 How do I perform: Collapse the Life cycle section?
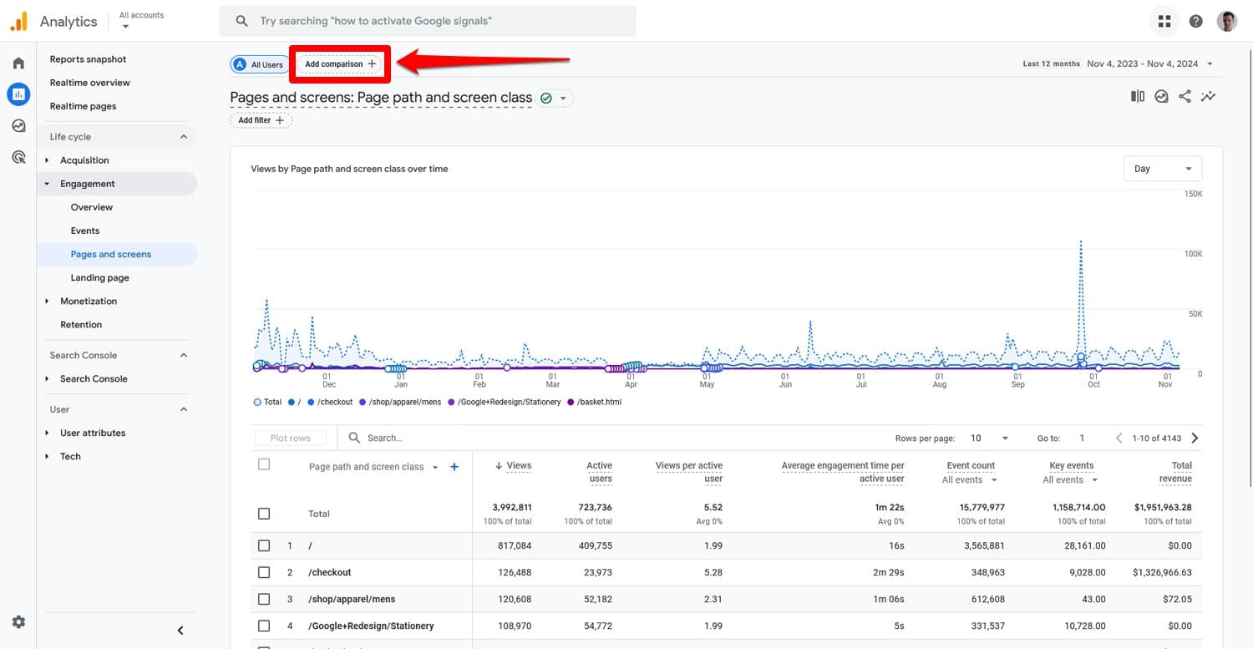[183, 136]
